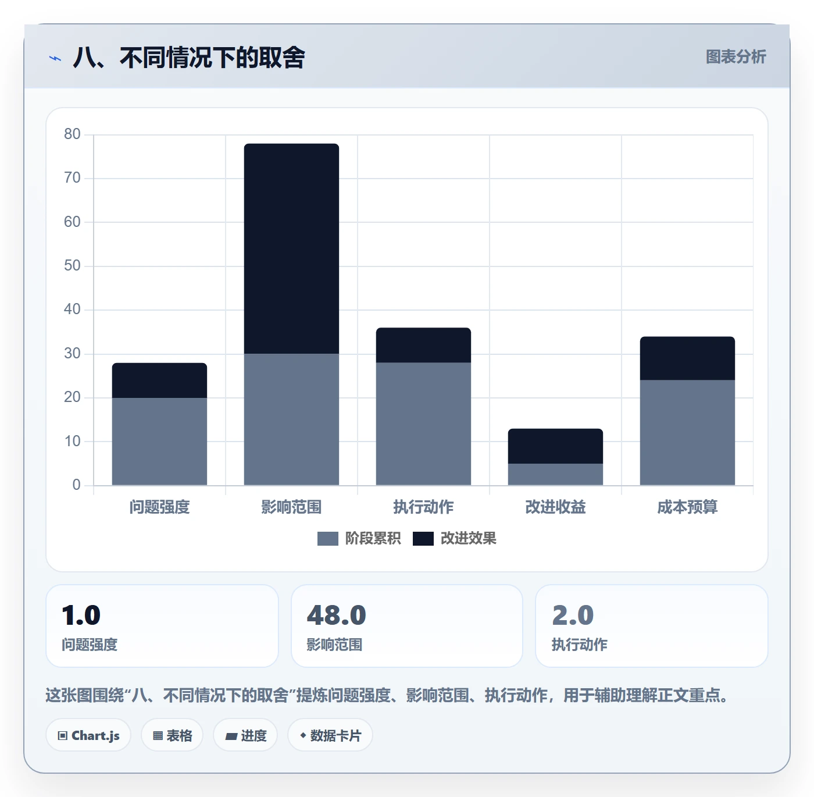The width and height of the screenshot is (814, 797).
Task: Click the y-axis value 50
Action: pos(72,266)
